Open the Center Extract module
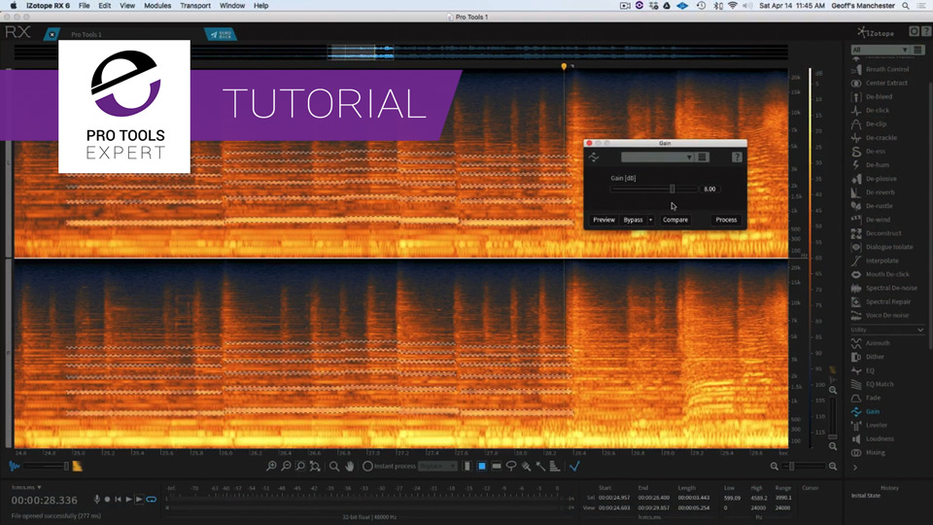 (x=881, y=84)
